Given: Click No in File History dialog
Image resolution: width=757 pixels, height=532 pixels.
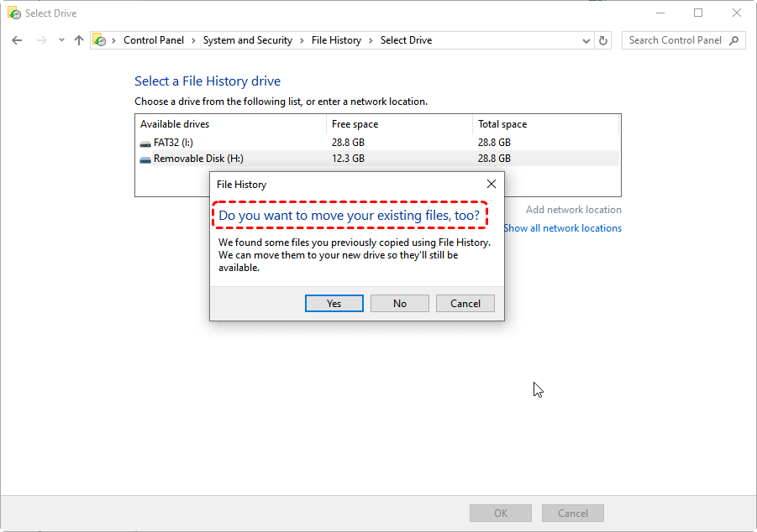Looking at the screenshot, I should coord(400,304).
